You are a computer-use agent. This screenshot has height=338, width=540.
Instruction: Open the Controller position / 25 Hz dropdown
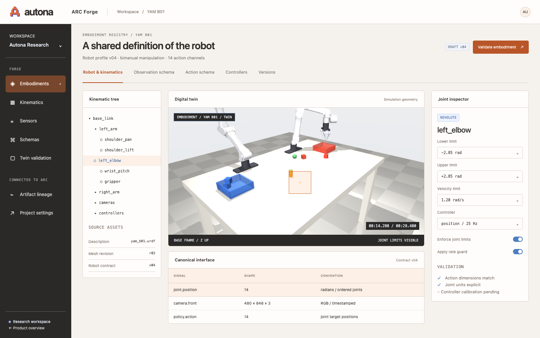click(480, 224)
